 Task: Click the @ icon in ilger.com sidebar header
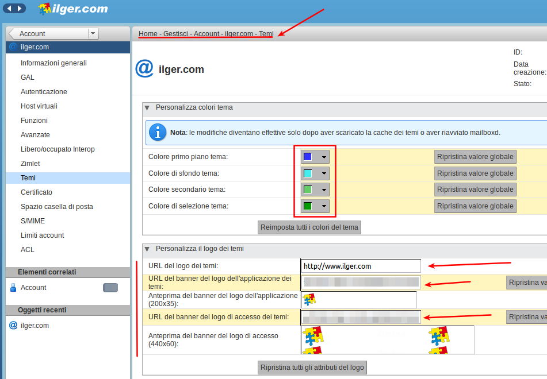[x=13, y=47]
